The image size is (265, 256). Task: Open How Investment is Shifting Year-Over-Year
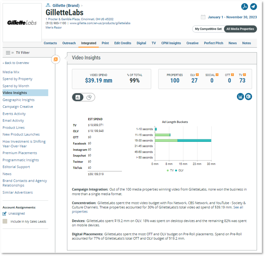coord(24,144)
